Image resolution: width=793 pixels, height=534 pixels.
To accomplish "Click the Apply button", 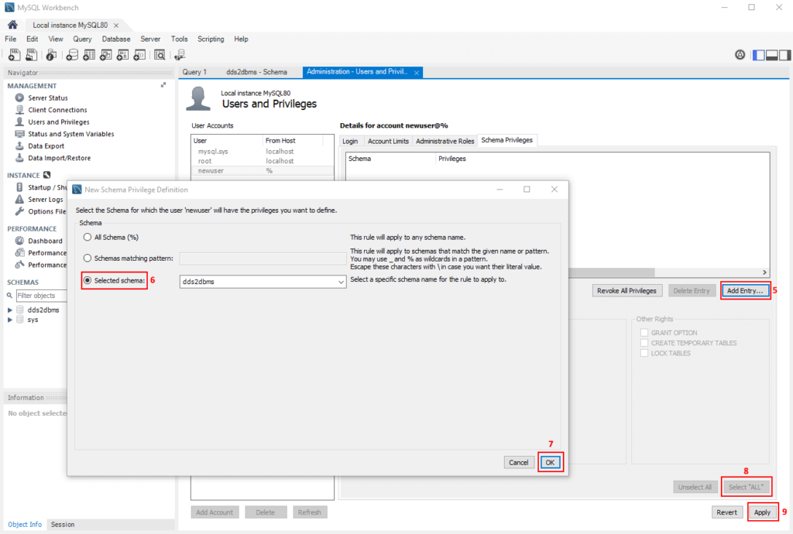I will [762, 512].
